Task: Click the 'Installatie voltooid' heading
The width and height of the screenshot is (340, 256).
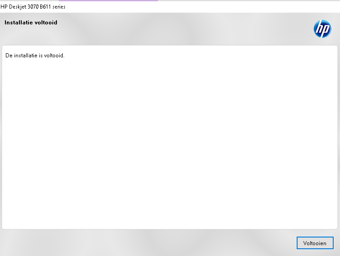Action: pos(31,23)
